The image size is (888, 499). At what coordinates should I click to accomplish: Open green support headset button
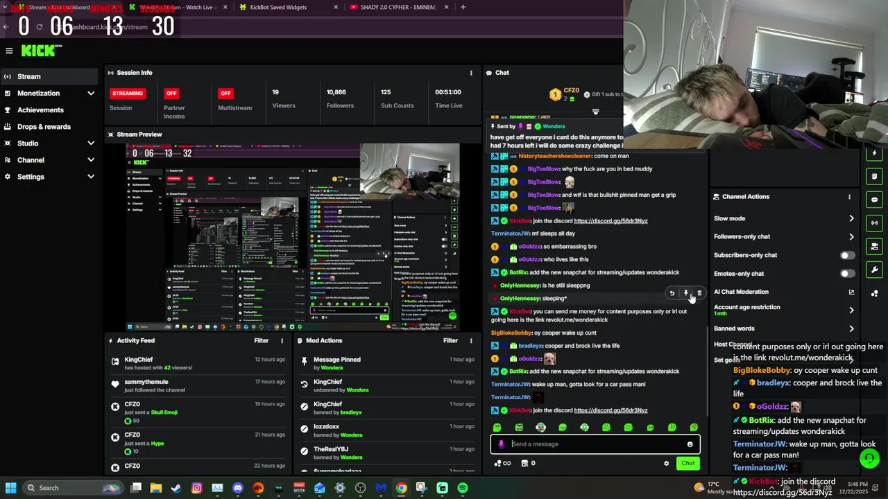click(869, 458)
